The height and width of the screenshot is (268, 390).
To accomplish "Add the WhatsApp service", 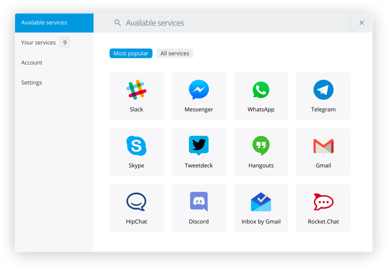I will (261, 96).
